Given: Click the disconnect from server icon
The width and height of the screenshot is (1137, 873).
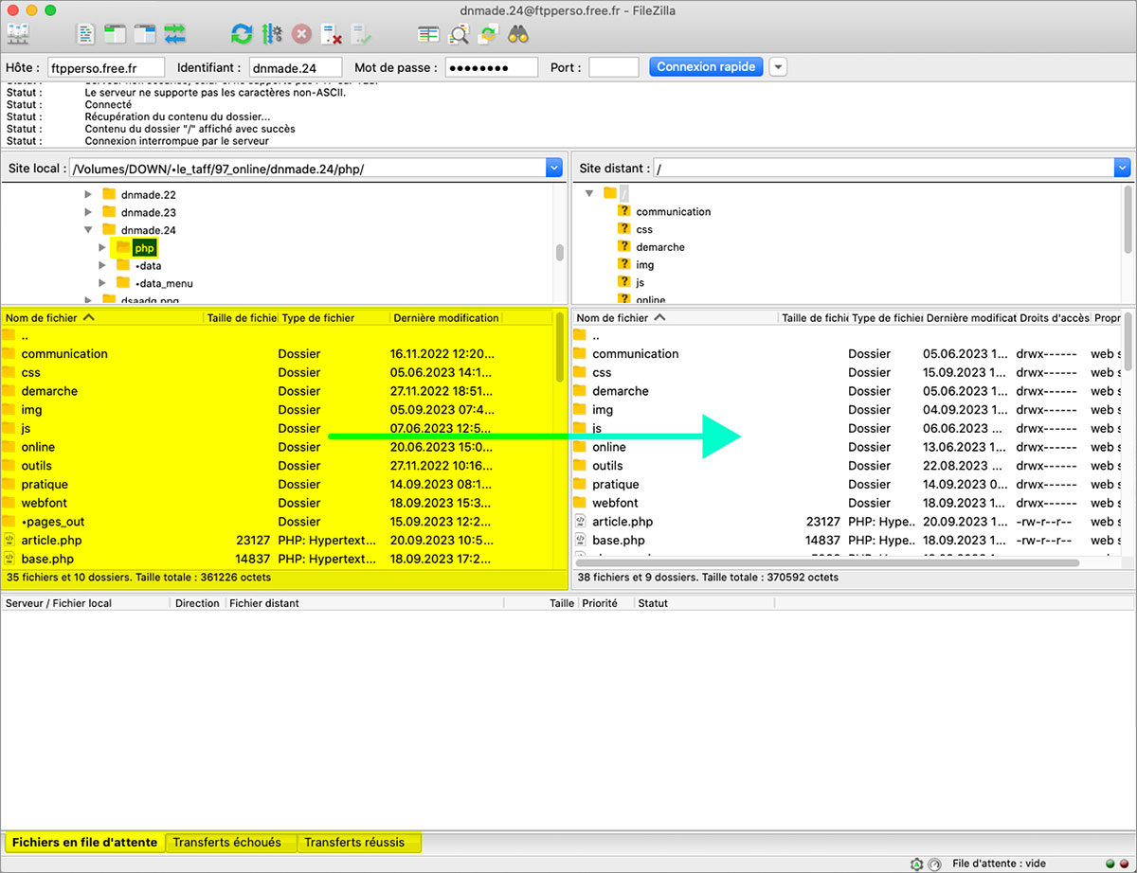Looking at the screenshot, I should (331, 35).
